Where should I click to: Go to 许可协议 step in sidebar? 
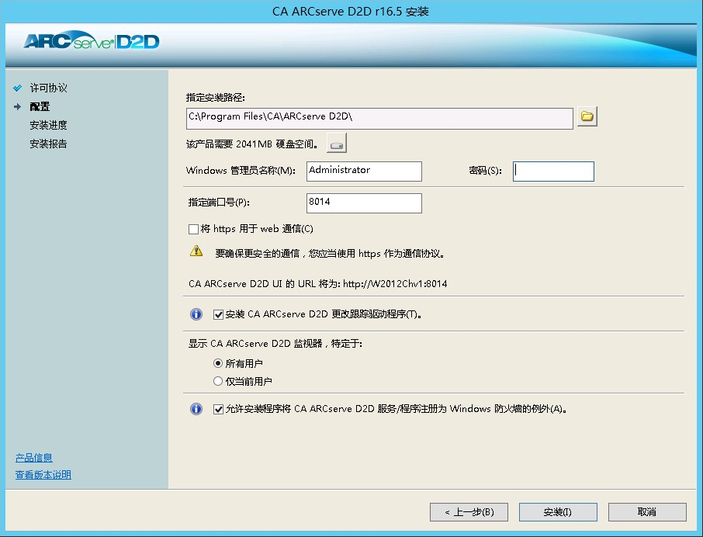(x=48, y=88)
